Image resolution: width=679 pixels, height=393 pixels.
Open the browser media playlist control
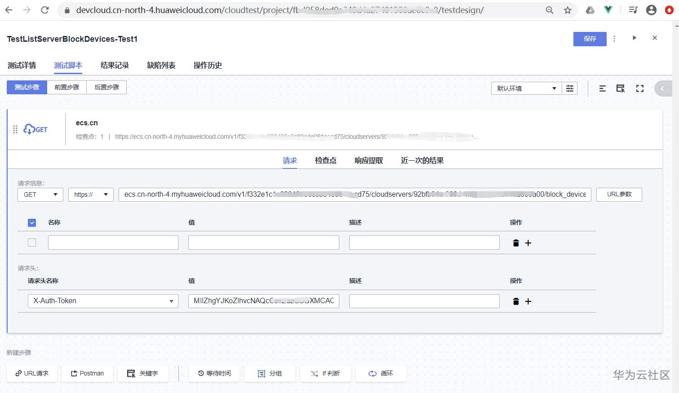pyautogui.click(x=633, y=10)
